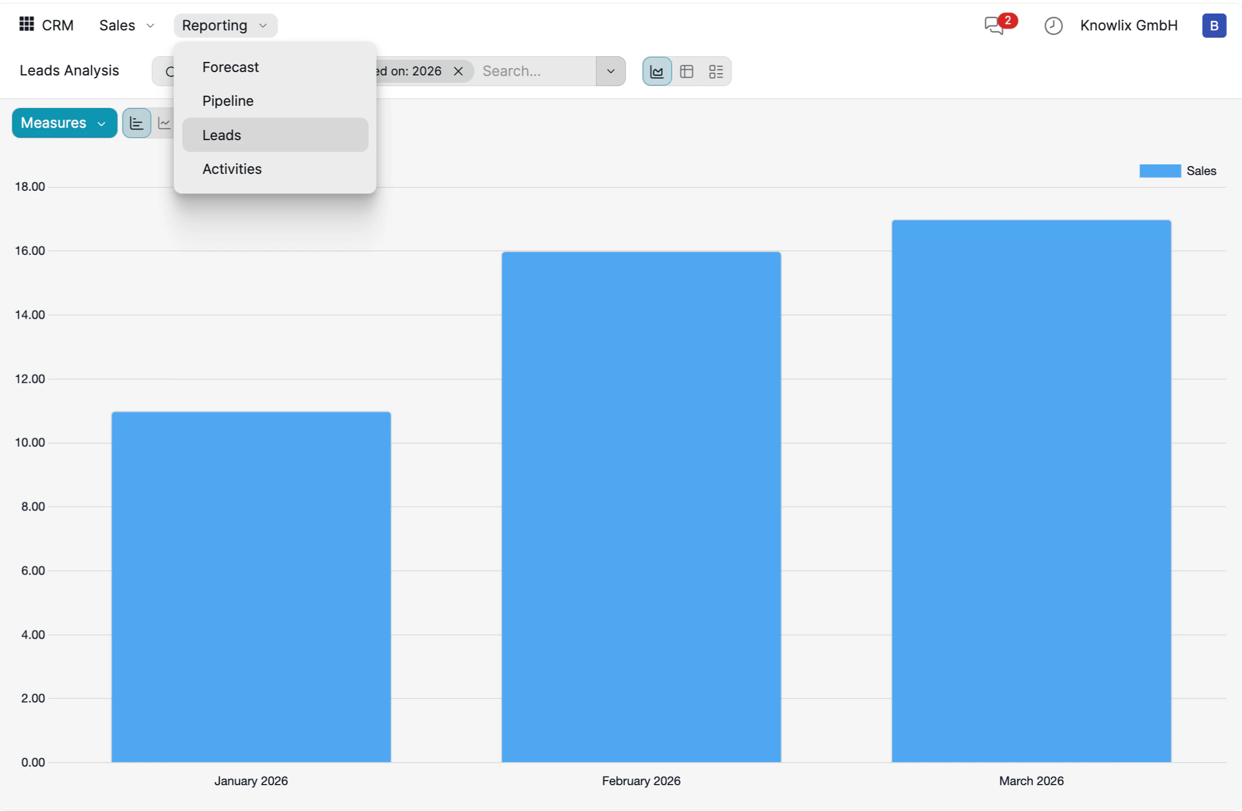Expand the Measures dropdown
This screenshot has width=1242, height=811.
(64, 123)
